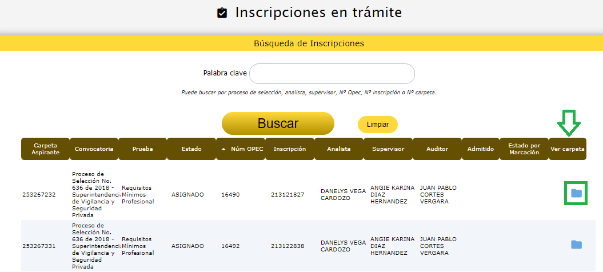
Task: Sort by the Admitido column
Action: [480, 149]
